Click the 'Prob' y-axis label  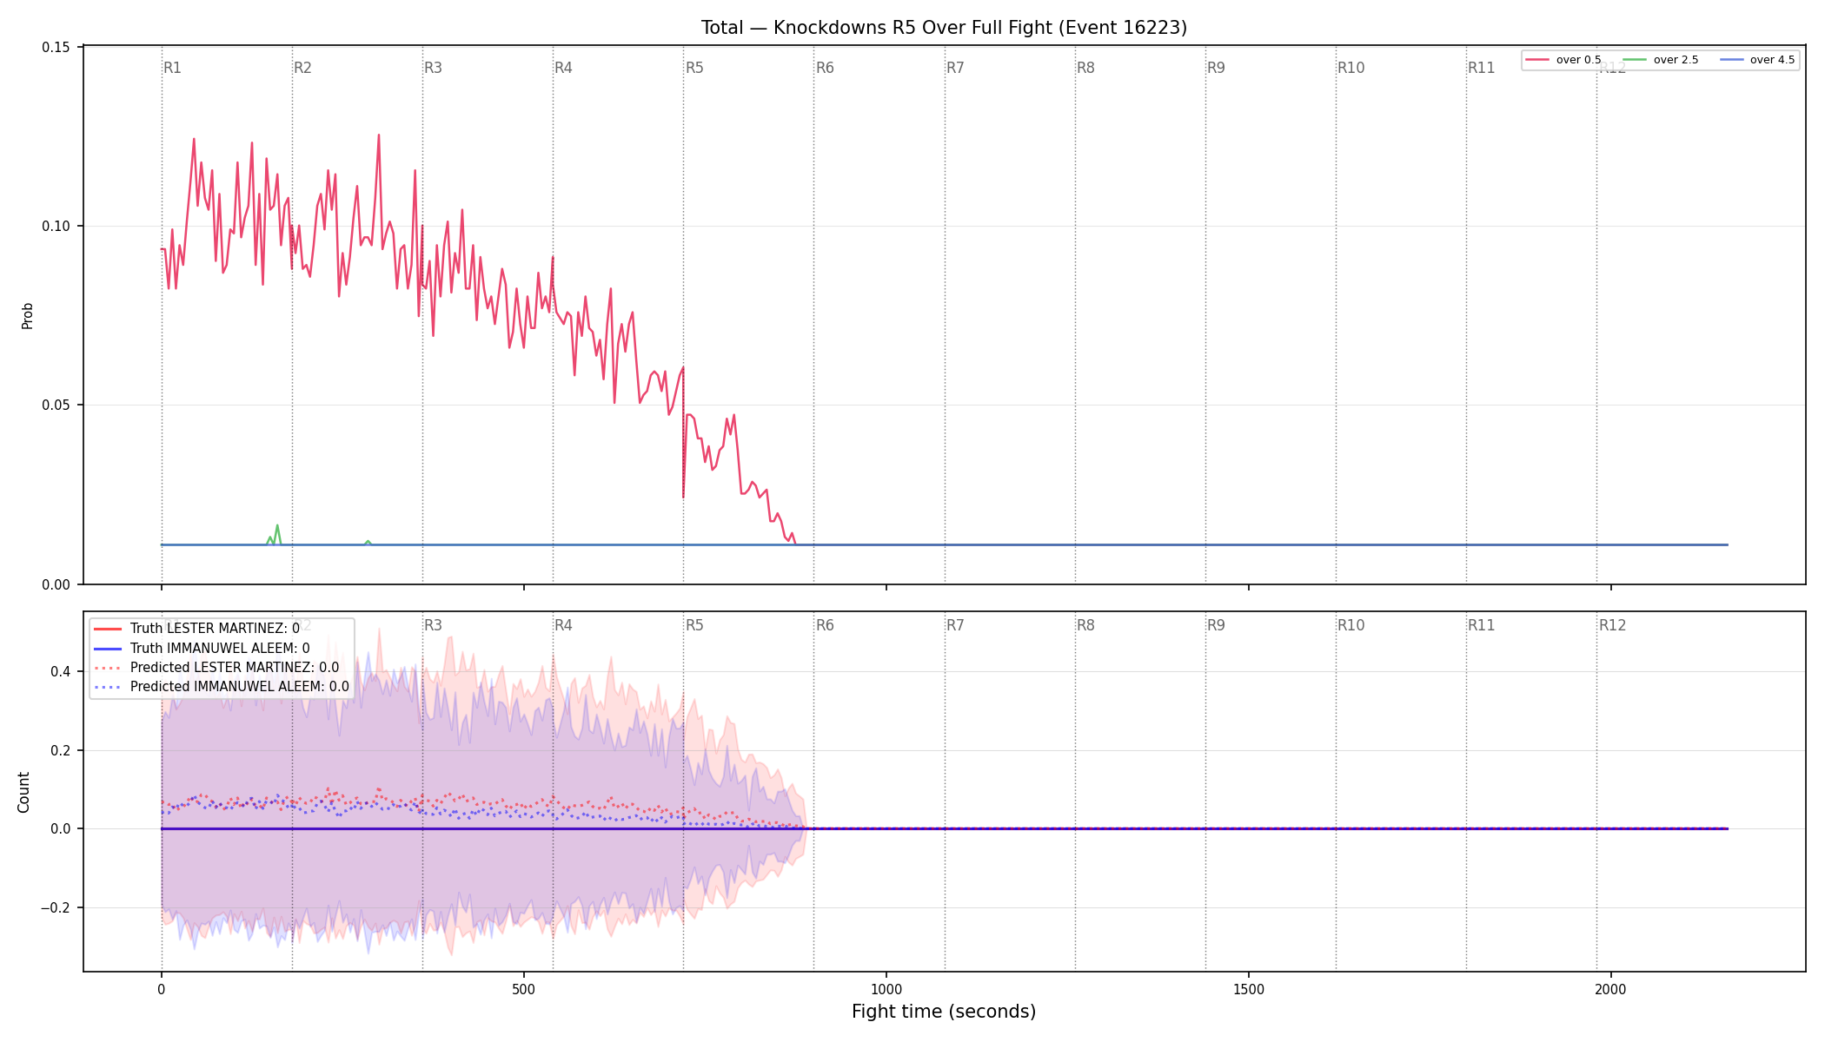[x=28, y=315]
